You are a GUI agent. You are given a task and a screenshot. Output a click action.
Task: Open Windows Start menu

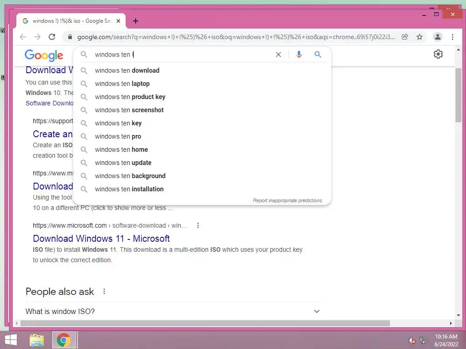pos(11,340)
